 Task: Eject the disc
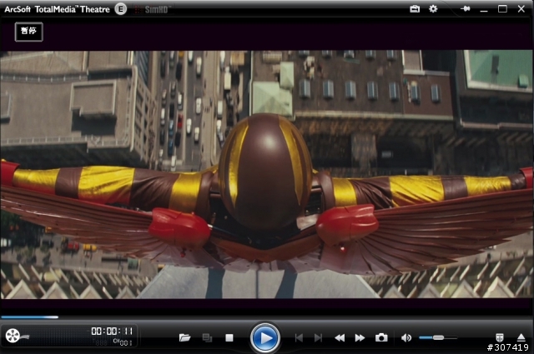coord(521,337)
